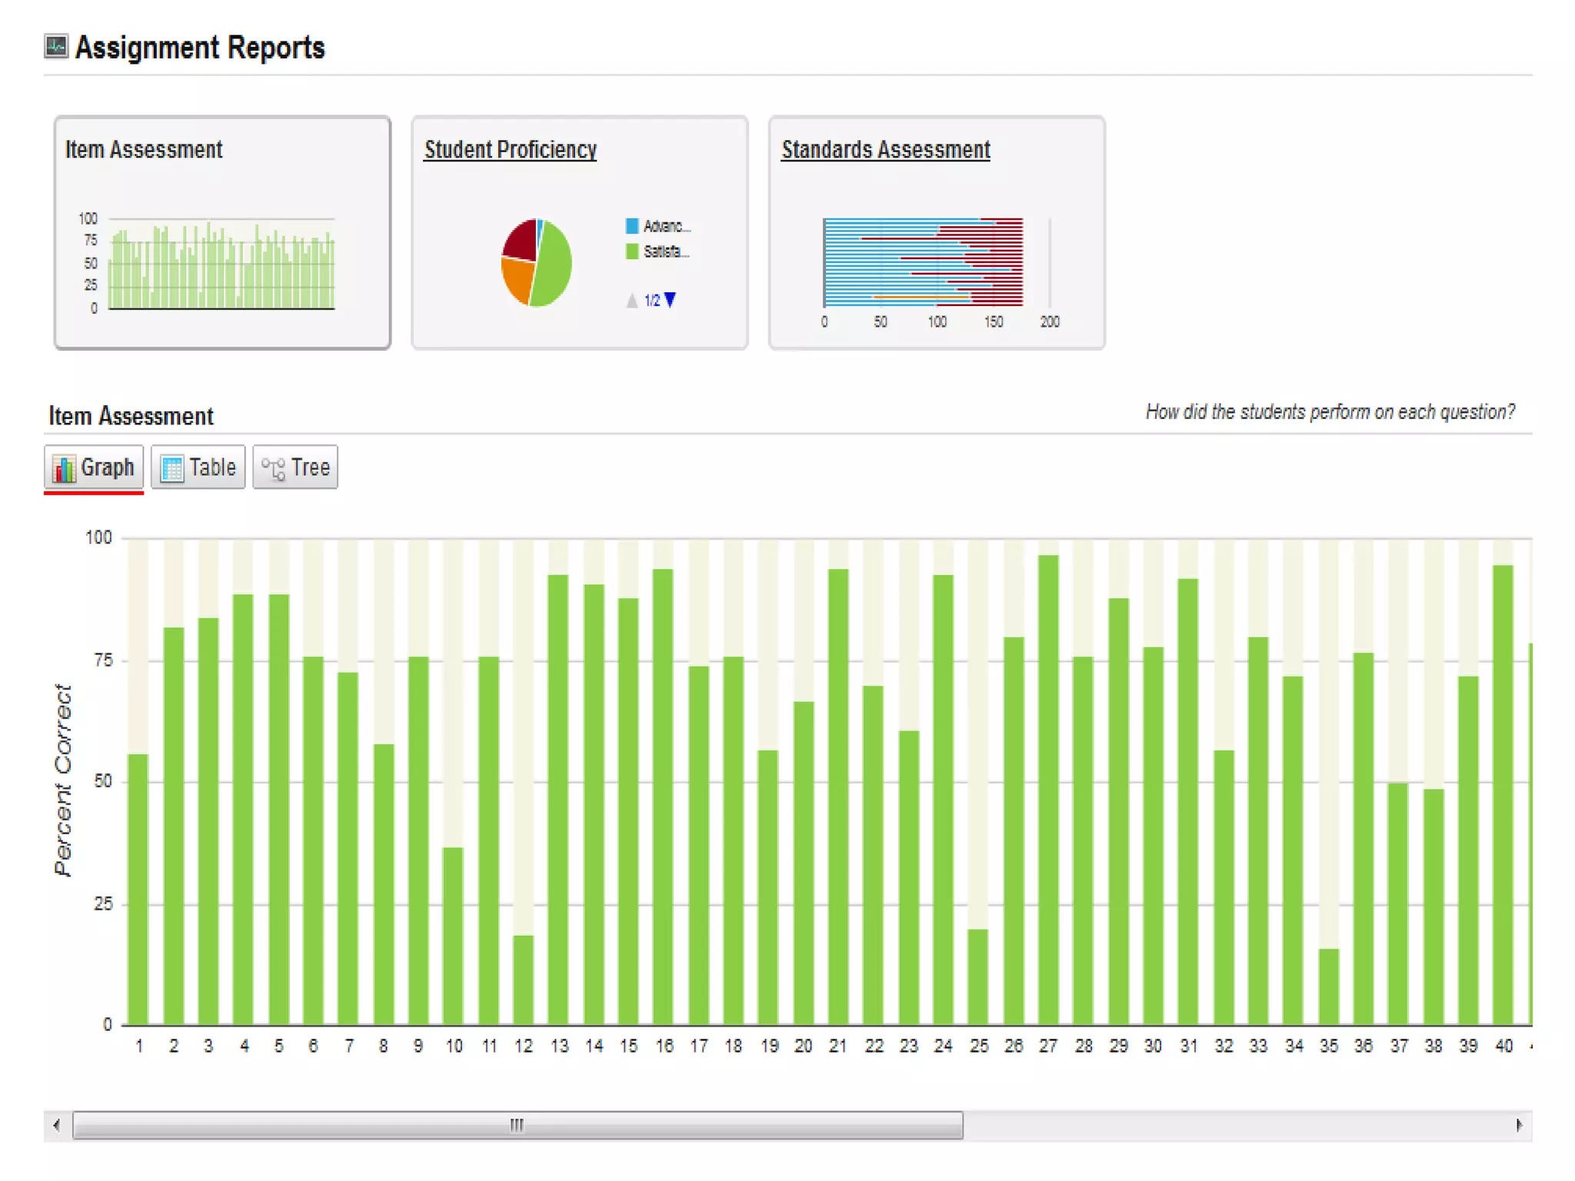The image size is (1575, 1181).
Task: Click the bar for question 27
Action: coord(1048,789)
